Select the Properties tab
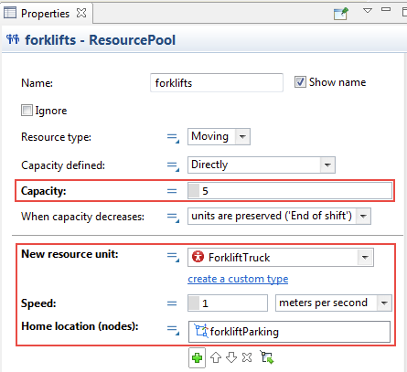This screenshot has width=407, height=372. (x=37, y=14)
